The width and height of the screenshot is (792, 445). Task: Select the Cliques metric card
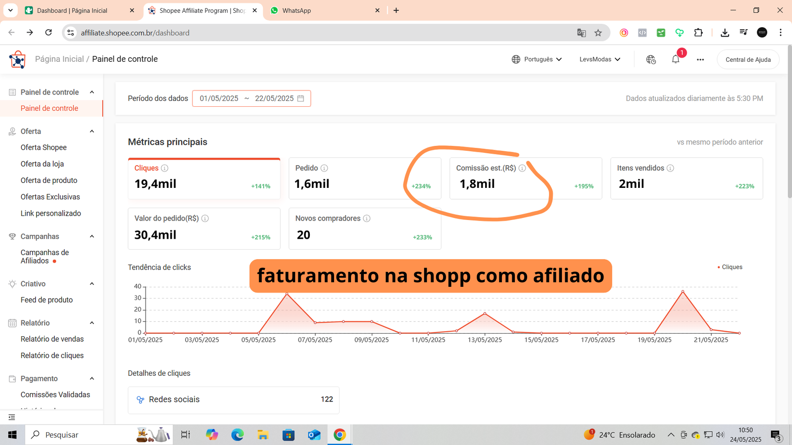(204, 178)
